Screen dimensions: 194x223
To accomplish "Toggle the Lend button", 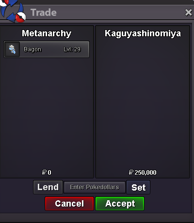I will 48,187.
